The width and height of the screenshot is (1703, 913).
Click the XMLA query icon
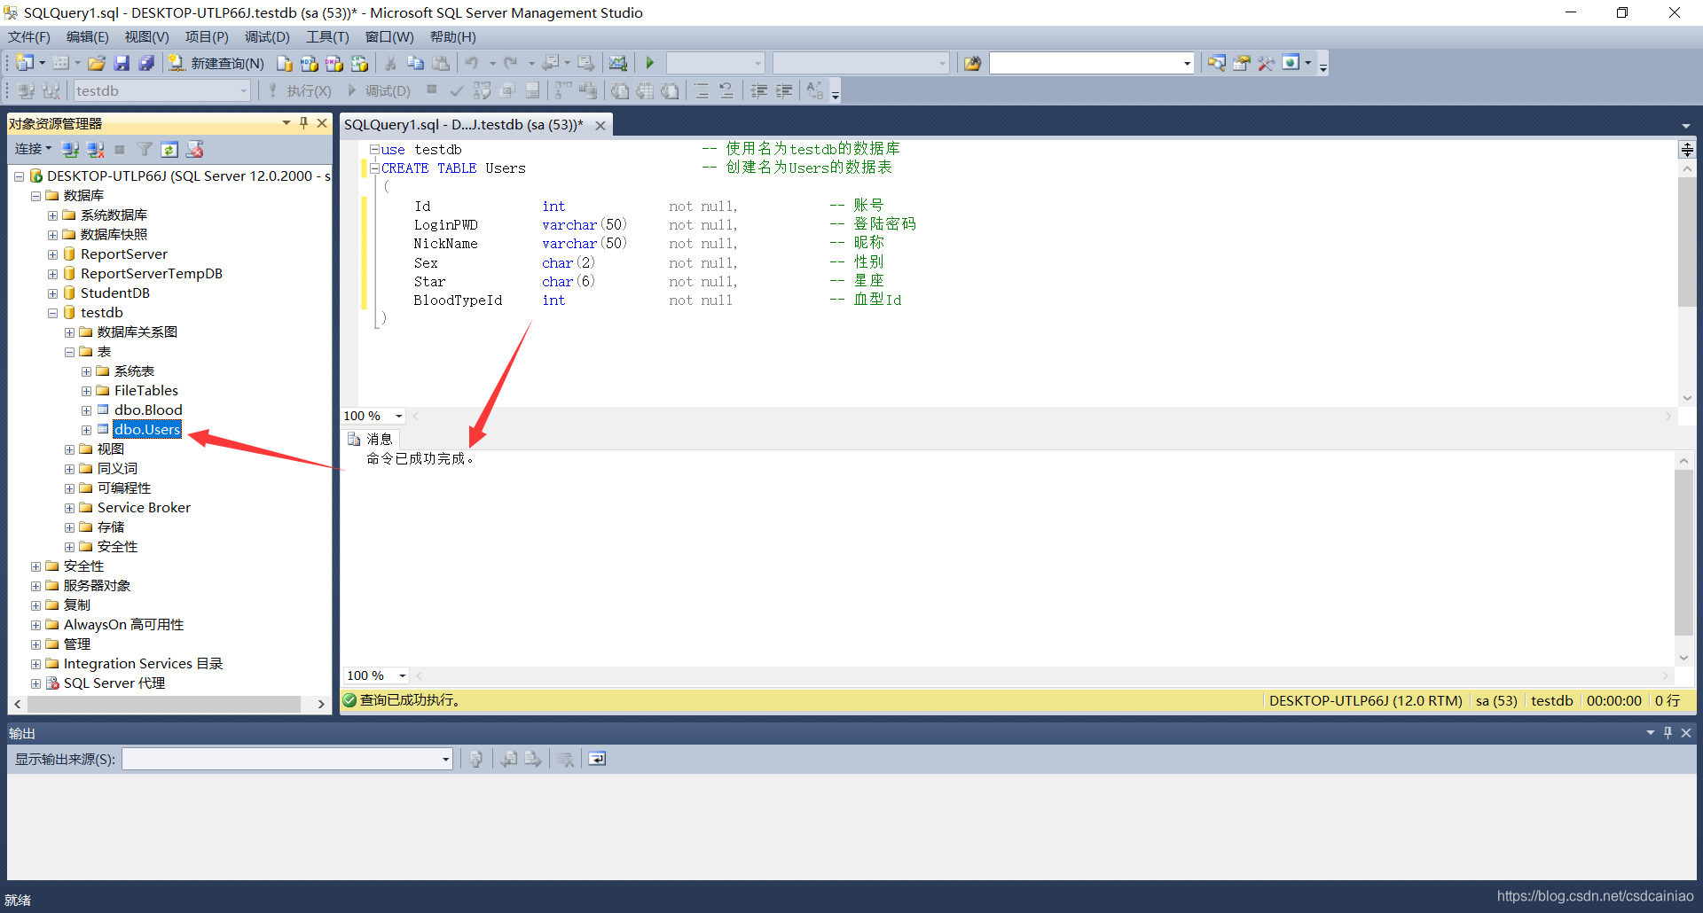tap(359, 63)
